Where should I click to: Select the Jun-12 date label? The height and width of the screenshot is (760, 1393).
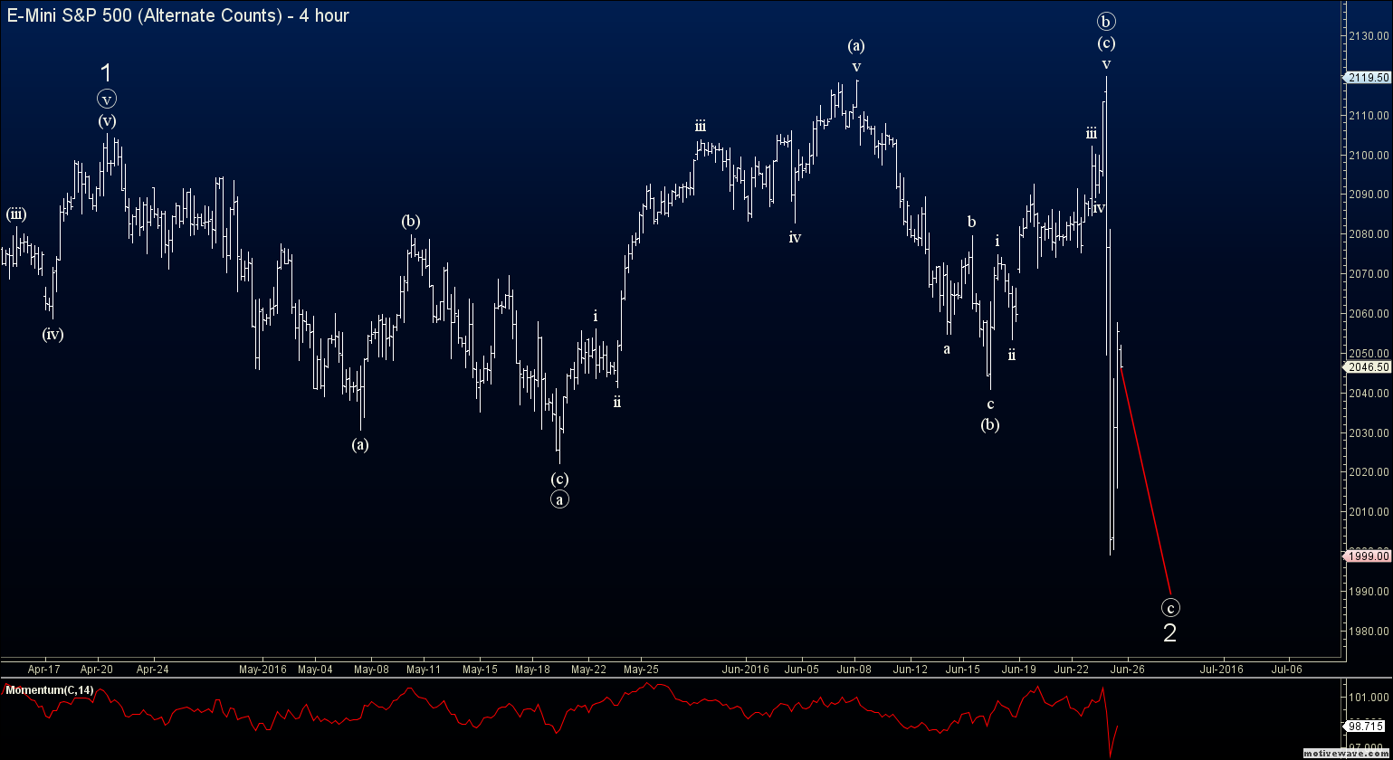pos(910,670)
